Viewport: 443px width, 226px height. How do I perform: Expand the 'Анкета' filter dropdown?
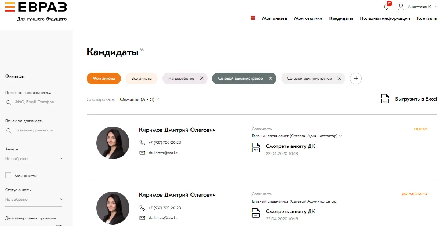click(x=34, y=158)
